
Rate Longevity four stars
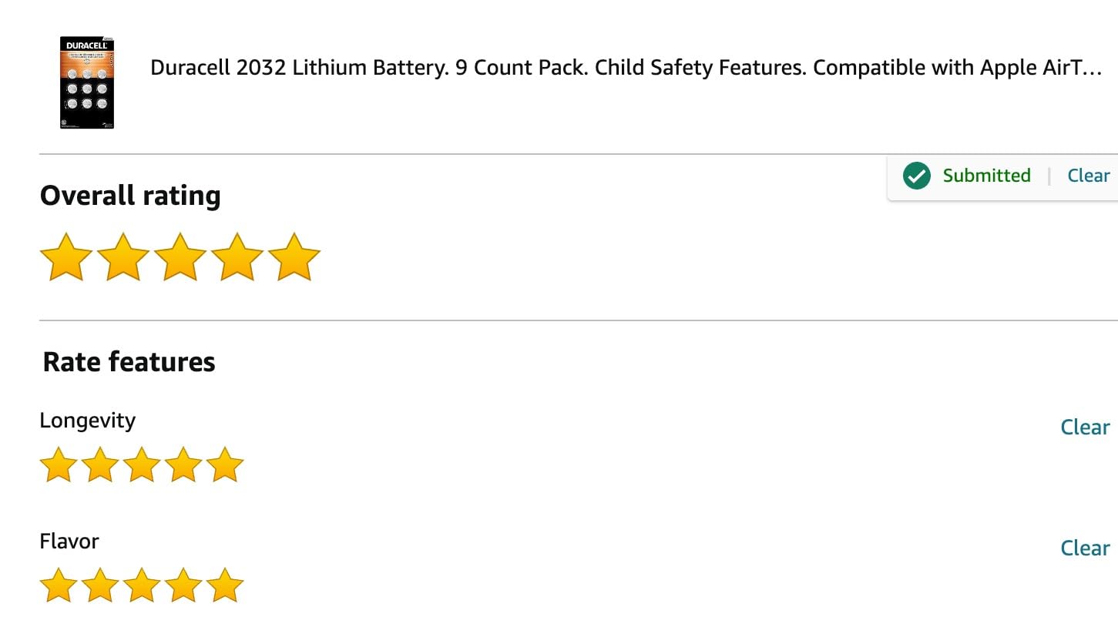pos(183,466)
